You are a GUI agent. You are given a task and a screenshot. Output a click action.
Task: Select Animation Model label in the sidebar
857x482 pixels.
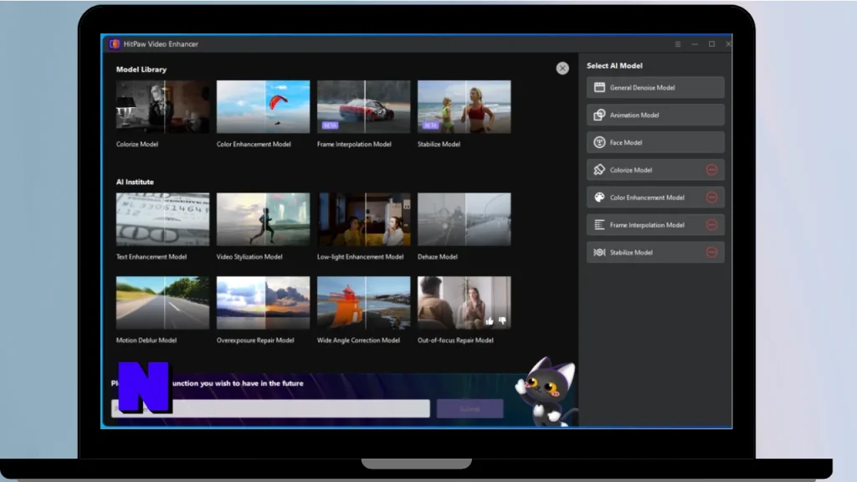point(634,115)
